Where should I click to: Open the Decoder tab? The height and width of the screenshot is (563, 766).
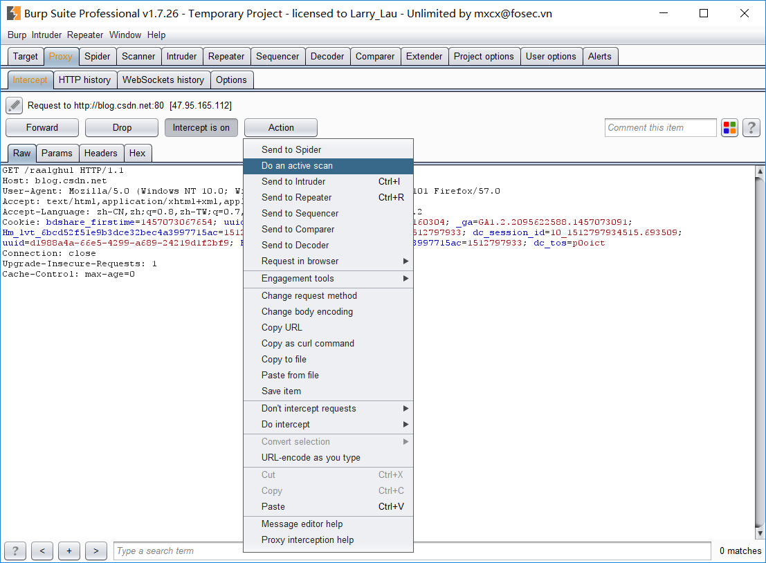327,56
